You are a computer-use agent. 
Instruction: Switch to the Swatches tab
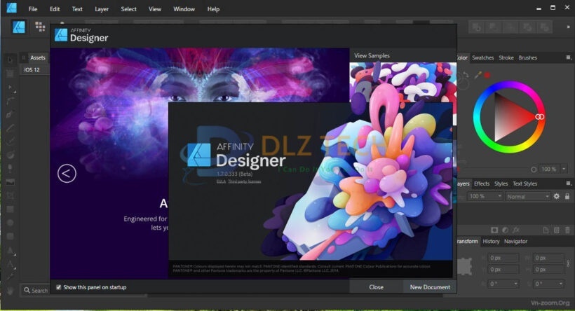pyautogui.click(x=482, y=57)
